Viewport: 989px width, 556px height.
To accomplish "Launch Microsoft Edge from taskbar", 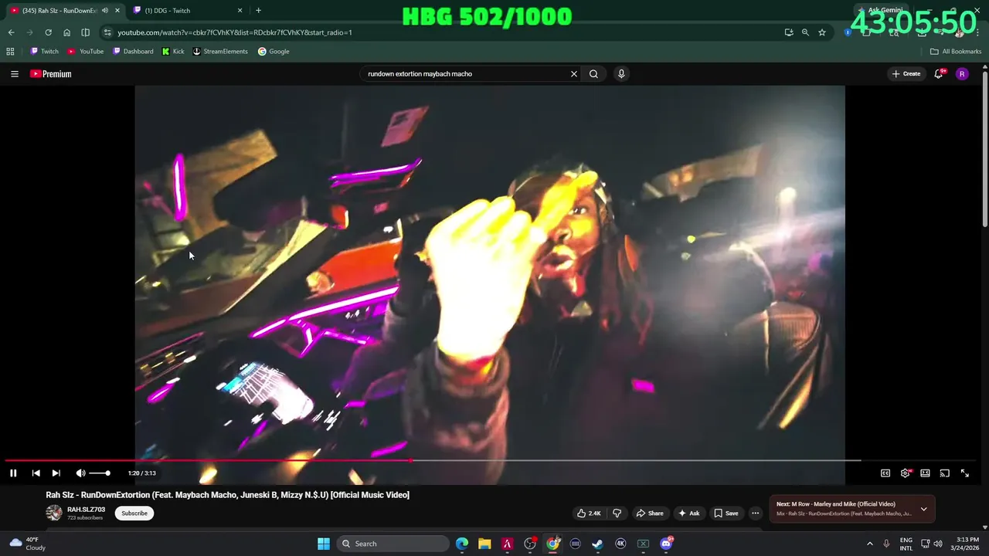I will [x=462, y=544].
